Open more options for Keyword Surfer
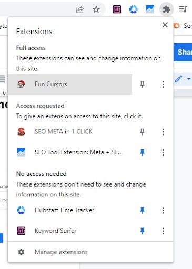Viewport: 192px width, 269px height. 163,231
